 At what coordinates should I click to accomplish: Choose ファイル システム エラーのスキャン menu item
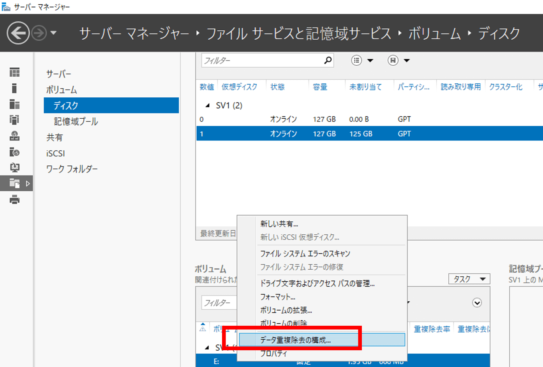tap(305, 254)
